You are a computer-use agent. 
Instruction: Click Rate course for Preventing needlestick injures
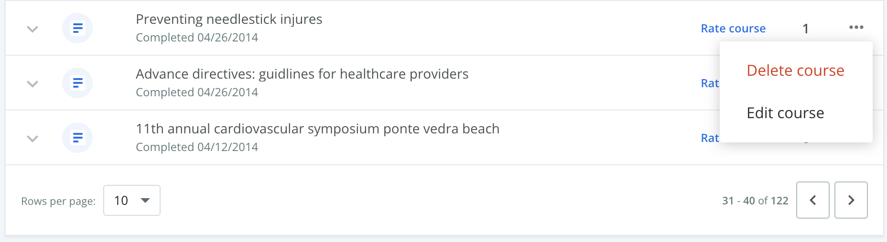click(733, 29)
